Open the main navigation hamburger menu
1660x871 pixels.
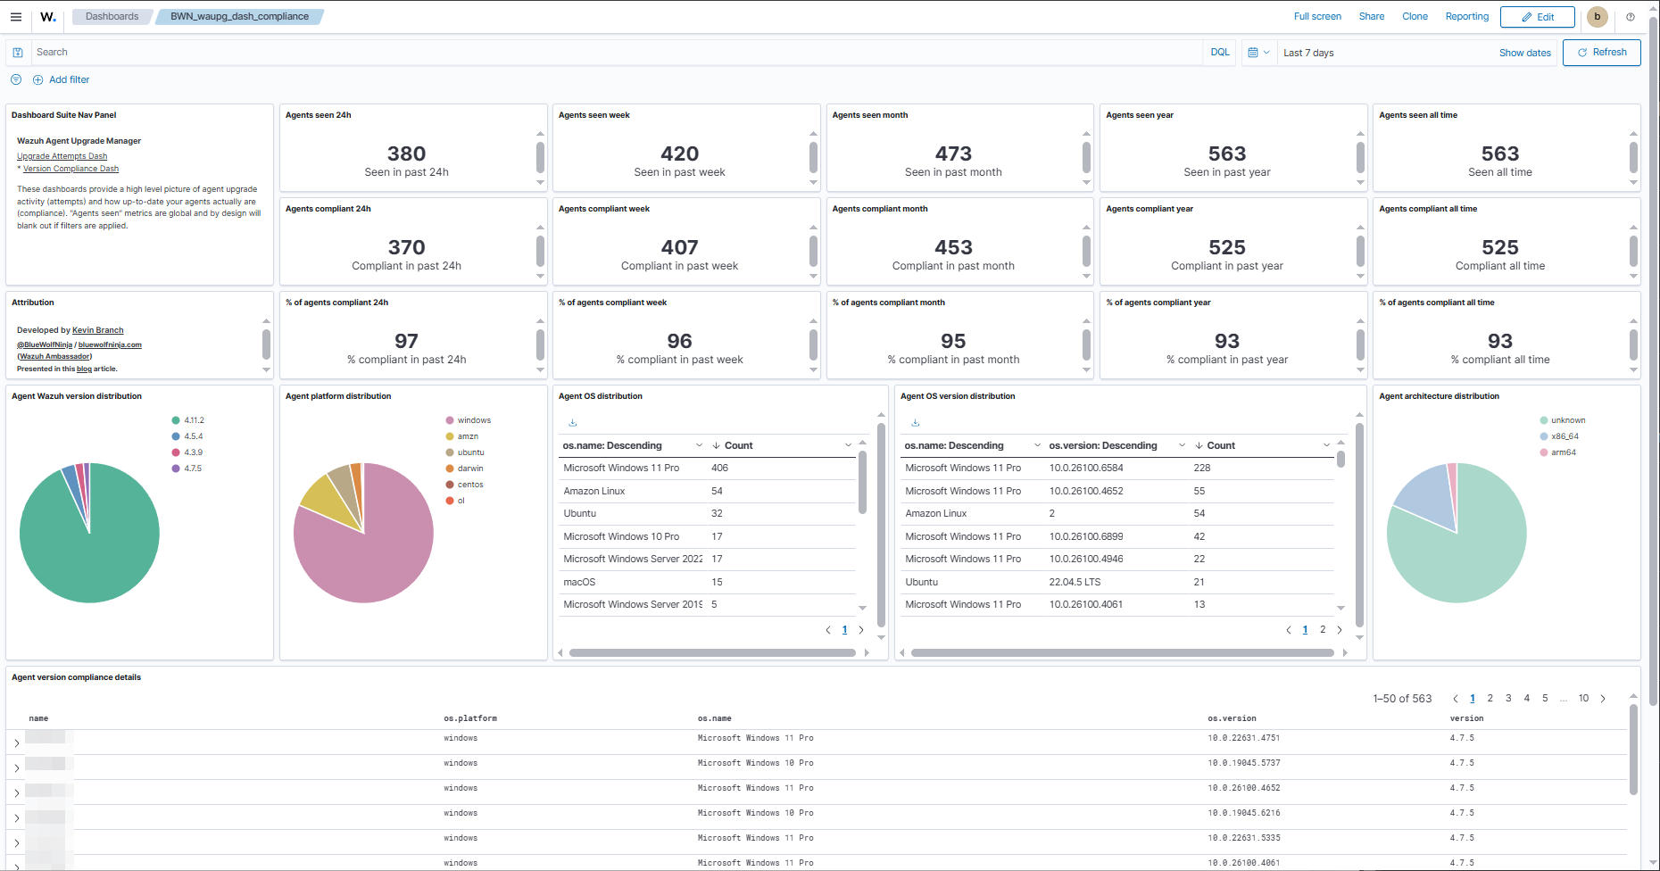click(16, 16)
